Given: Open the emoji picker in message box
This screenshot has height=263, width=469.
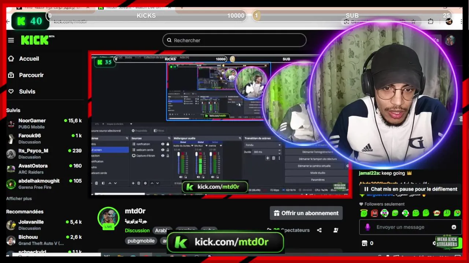Looking at the screenshot, I should pos(454,227).
